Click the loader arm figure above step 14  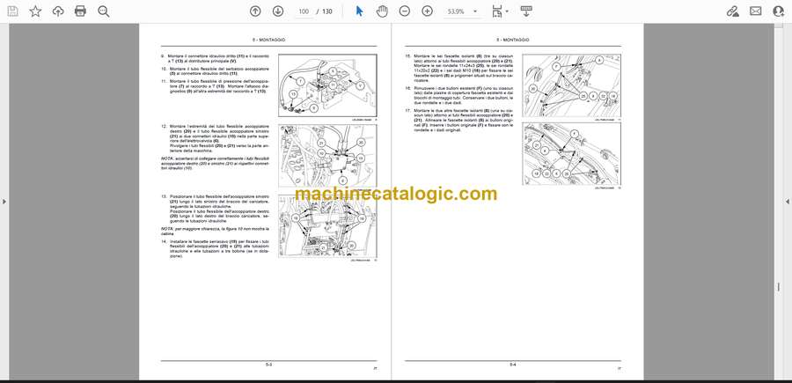[327, 226]
